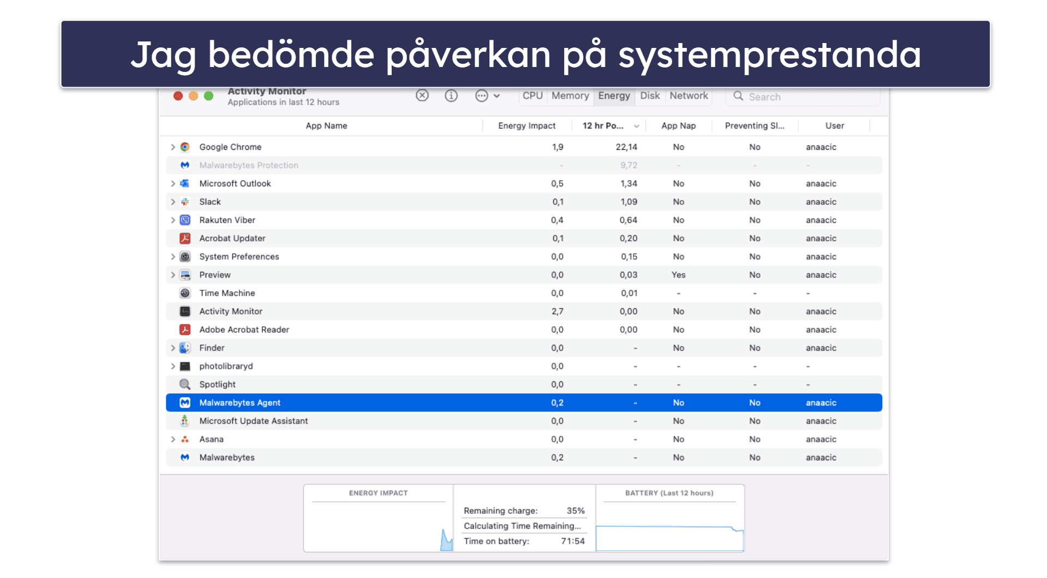This screenshot has height=578, width=1047.
Task: Sort by 12 hr Power column
Action: point(608,126)
